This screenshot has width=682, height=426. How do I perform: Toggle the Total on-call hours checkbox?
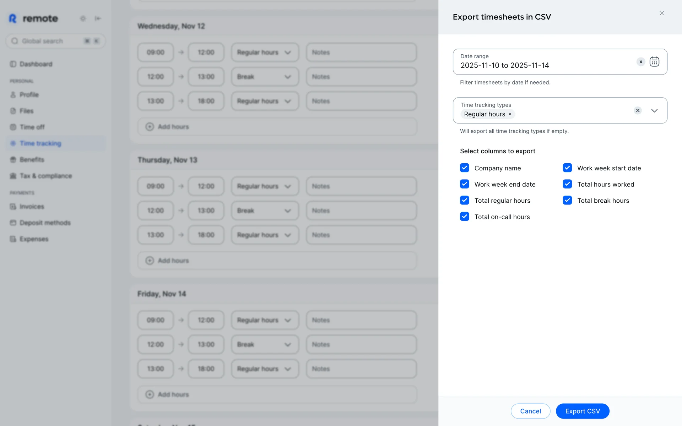(465, 217)
